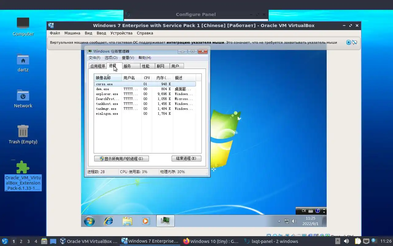Open the Network desktop icon
The height and width of the screenshot is (246, 393).
pyautogui.click(x=23, y=98)
